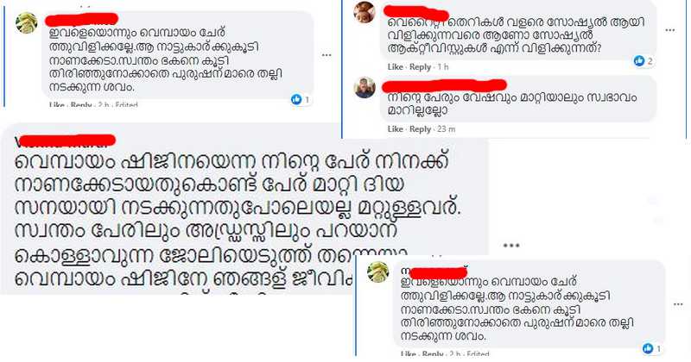The image size is (691, 362).
Task: Open the '23 m' timestamp link
Action: (x=447, y=129)
